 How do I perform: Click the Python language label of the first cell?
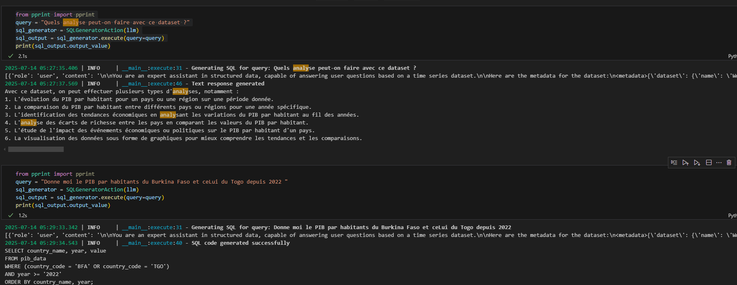tap(732, 56)
